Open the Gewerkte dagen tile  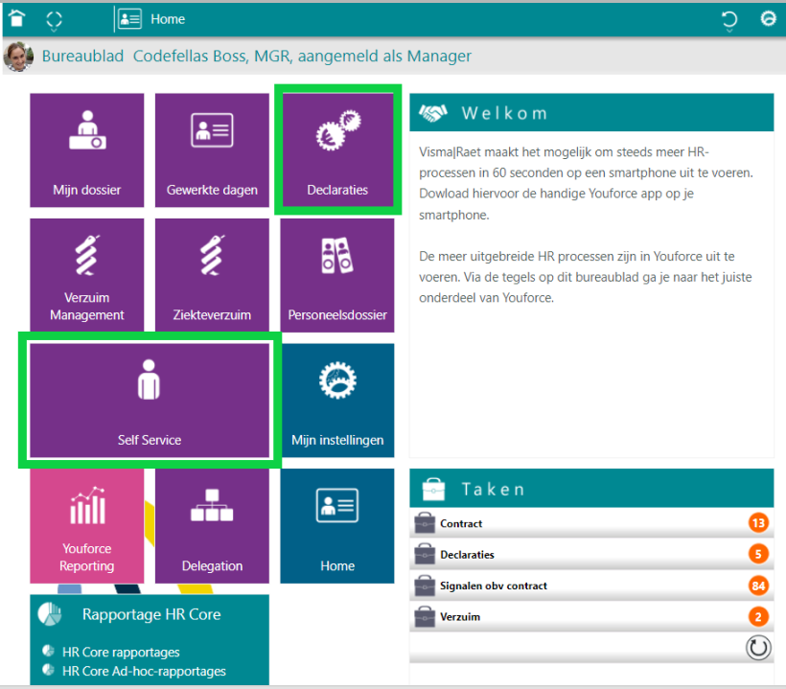coord(212,149)
